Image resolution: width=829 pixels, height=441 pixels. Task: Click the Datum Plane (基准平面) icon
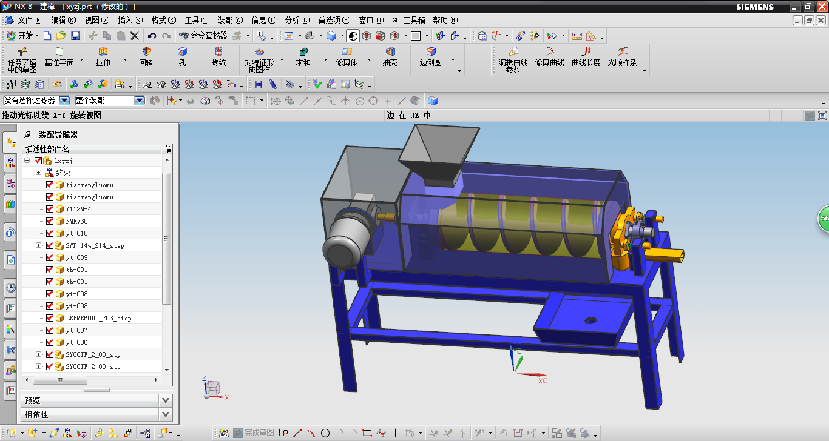[59, 53]
